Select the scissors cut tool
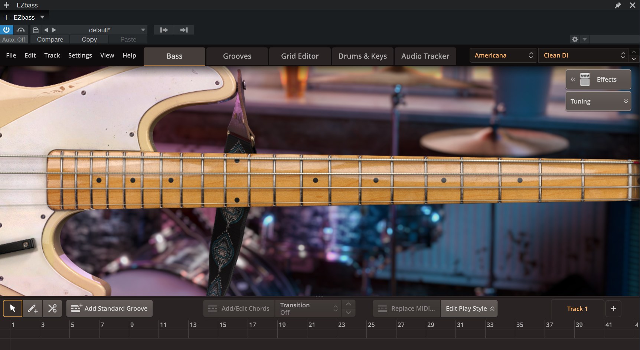 (x=52, y=308)
